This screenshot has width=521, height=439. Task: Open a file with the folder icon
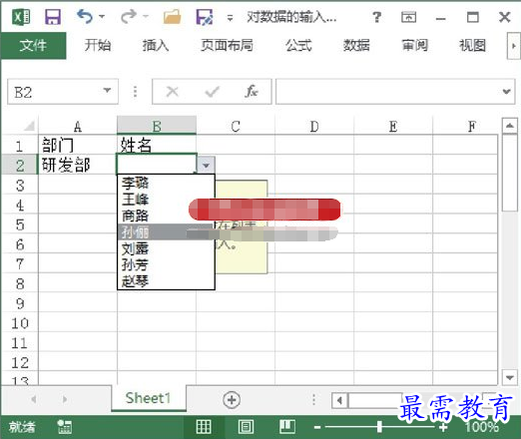(x=173, y=17)
